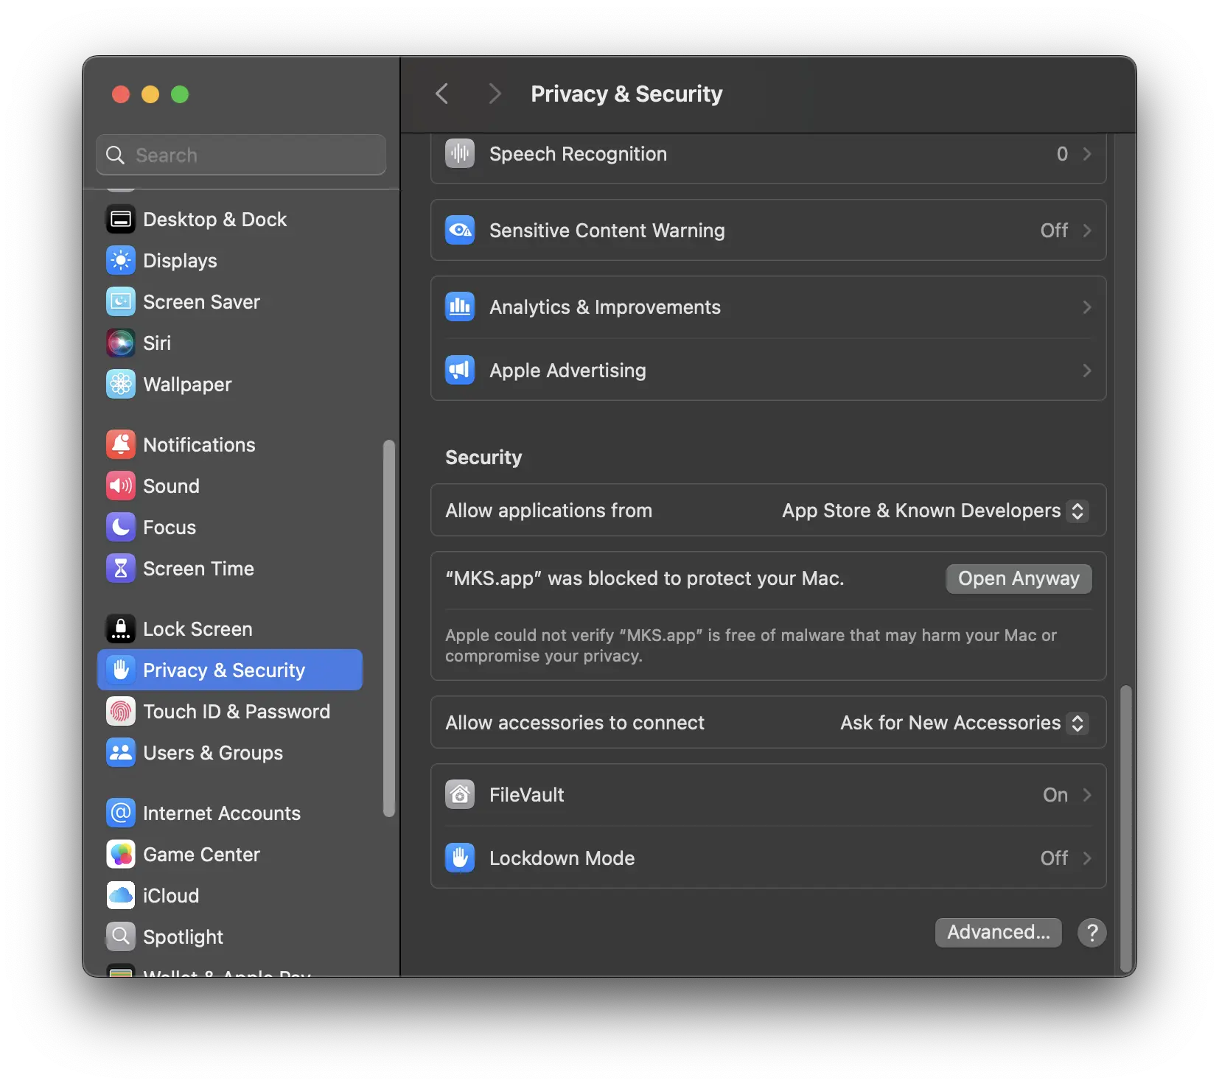The width and height of the screenshot is (1219, 1086).
Task: Go back with the left arrow
Action: [x=442, y=94]
